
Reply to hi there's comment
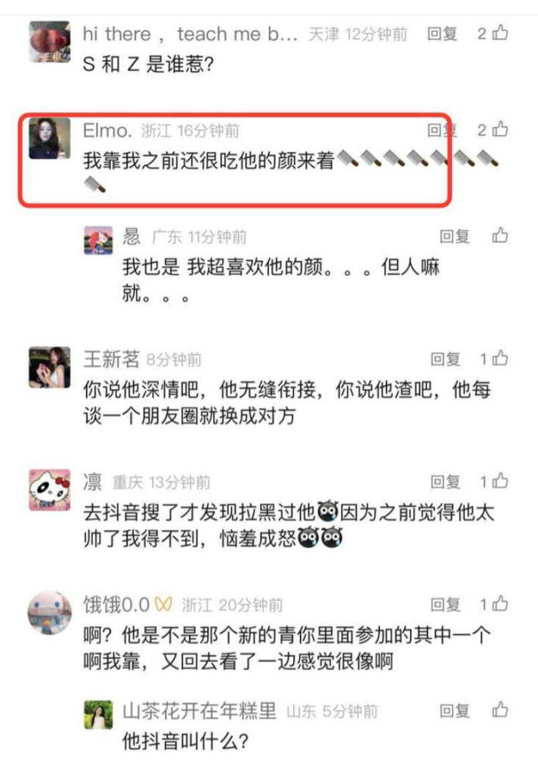[x=442, y=33]
